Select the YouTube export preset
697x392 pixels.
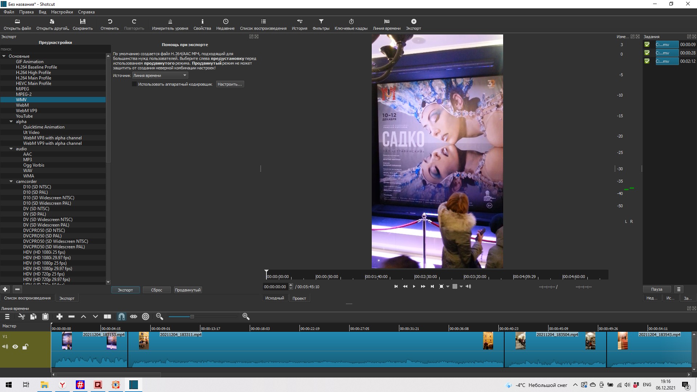click(x=24, y=116)
